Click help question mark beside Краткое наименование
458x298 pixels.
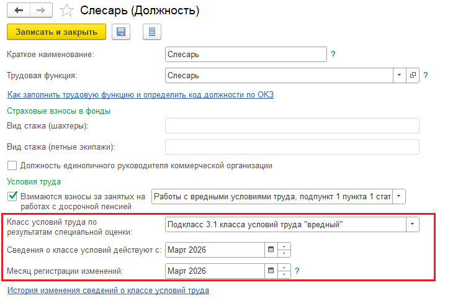point(333,55)
